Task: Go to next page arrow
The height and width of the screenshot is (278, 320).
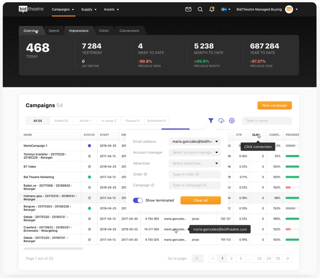Action: (x=287, y=259)
